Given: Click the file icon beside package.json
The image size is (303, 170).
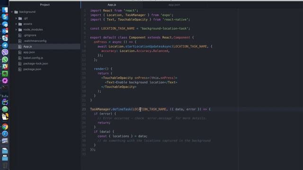Looking at the screenshot, I should tap(20, 69).
